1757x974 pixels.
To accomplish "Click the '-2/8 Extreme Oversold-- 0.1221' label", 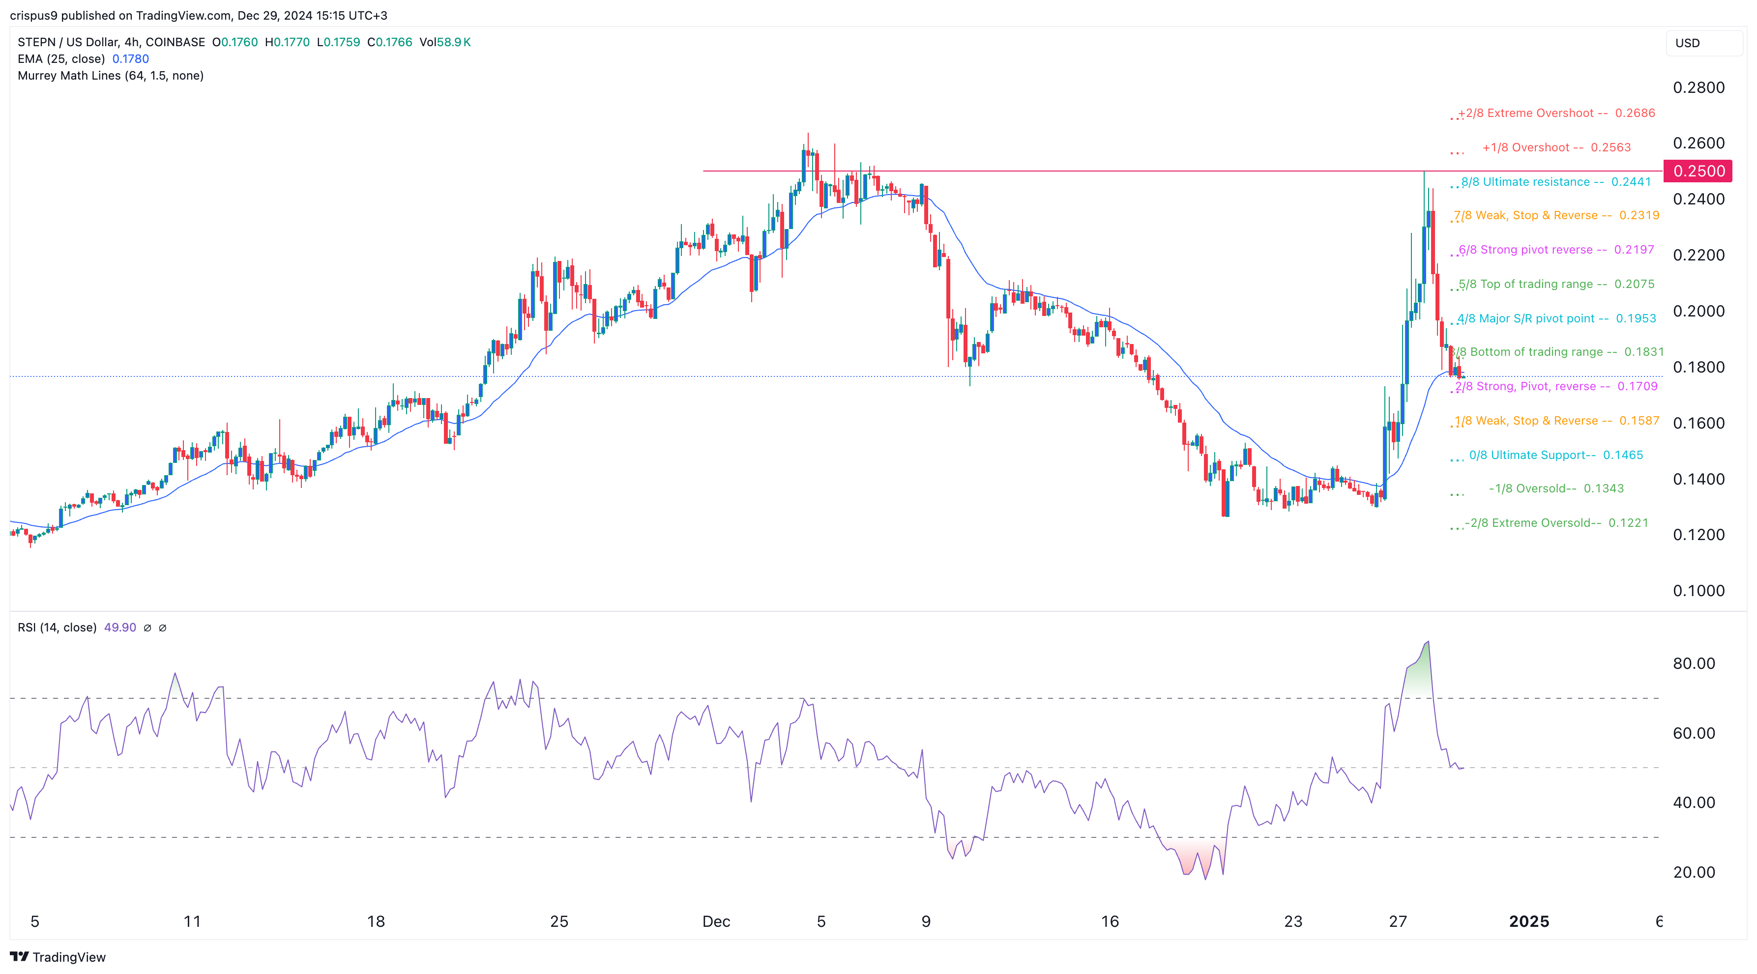I will [1556, 523].
